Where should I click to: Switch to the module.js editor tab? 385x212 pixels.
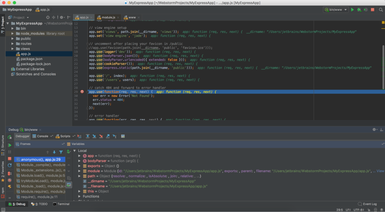(x=108, y=17)
